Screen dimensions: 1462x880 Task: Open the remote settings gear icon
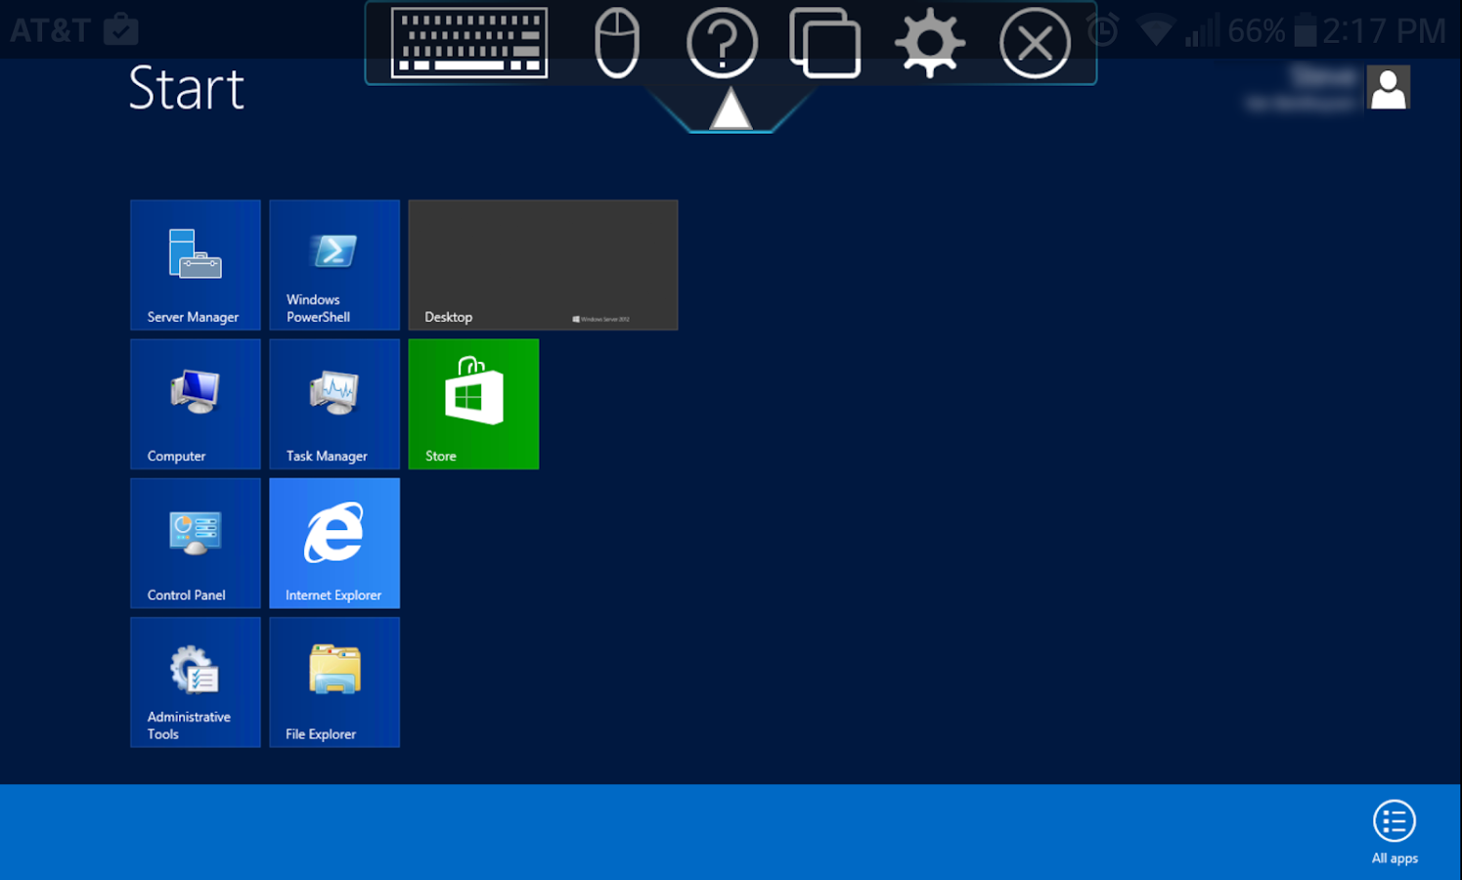[930, 43]
